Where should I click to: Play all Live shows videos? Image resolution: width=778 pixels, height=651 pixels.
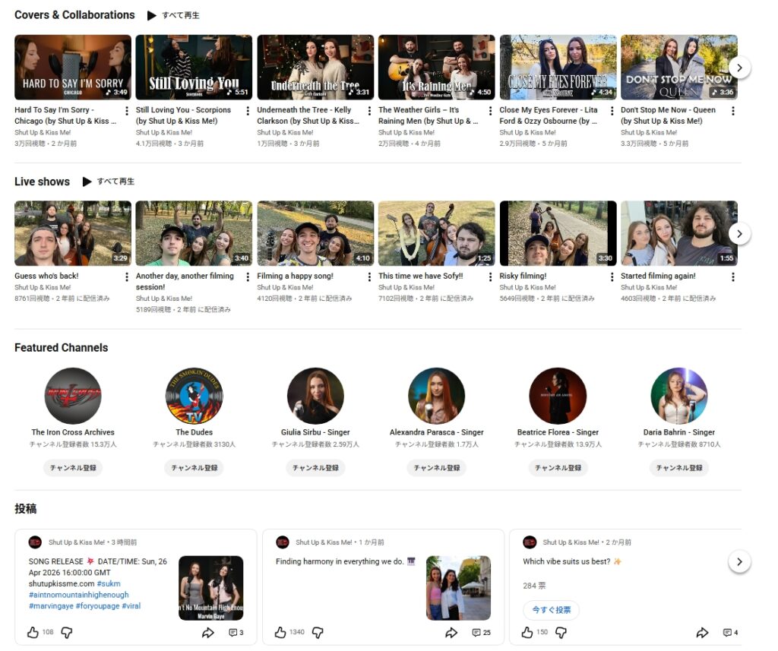(109, 182)
